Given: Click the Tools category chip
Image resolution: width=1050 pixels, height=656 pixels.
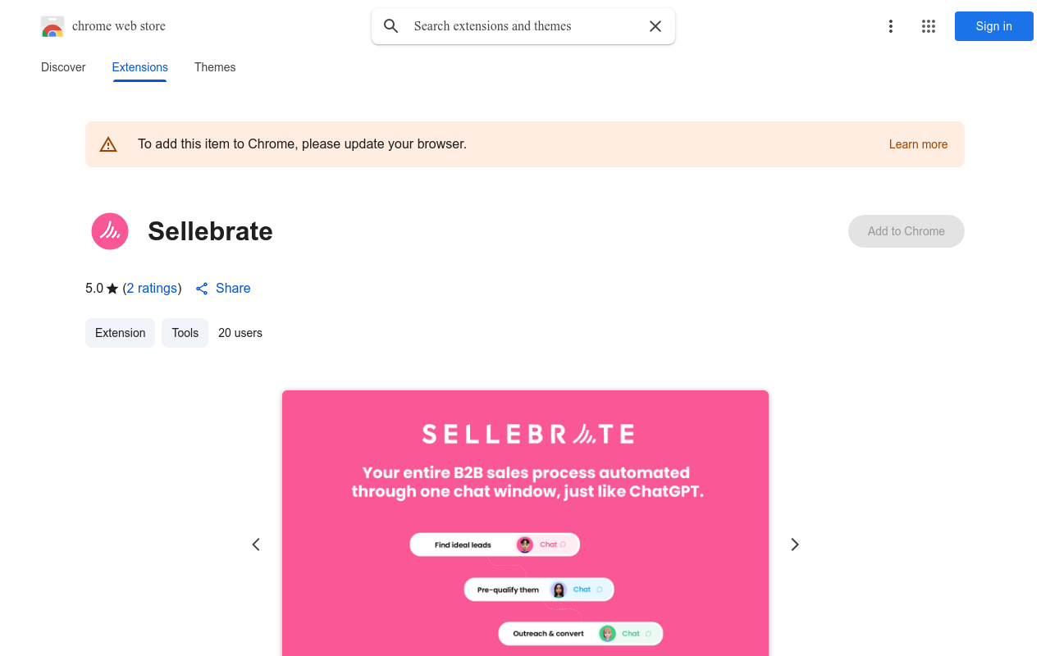Looking at the screenshot, I should coord(185,333).
